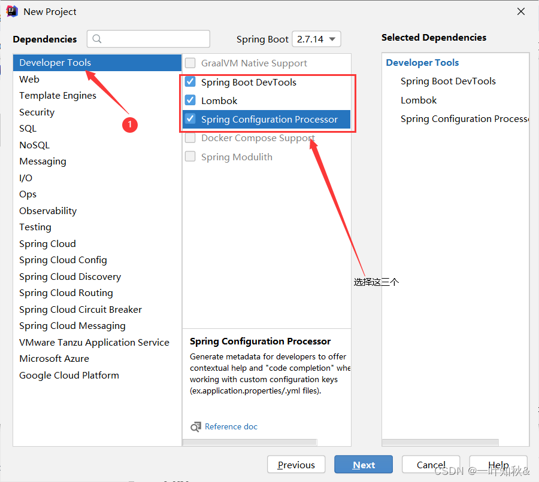Select VMware Tanzu Application Service category
The height and width of the screenshot is (482, 539).
(97, 342)
